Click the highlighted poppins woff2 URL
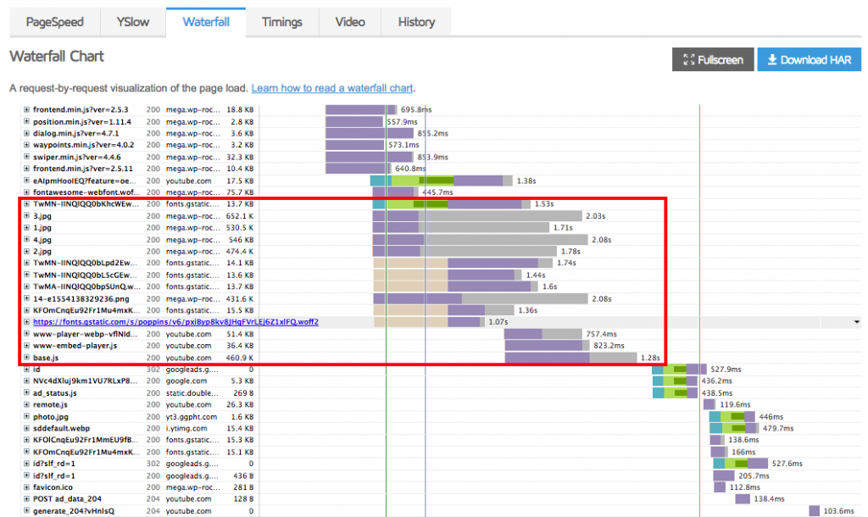This screenshot has height=517, width=868. (175, 322)
